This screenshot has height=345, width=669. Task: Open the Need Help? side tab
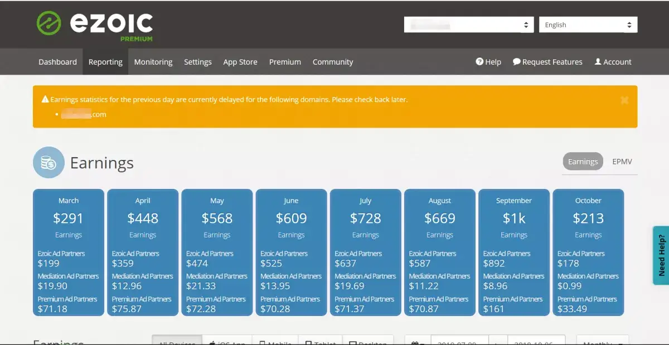[x=661, y=255]
